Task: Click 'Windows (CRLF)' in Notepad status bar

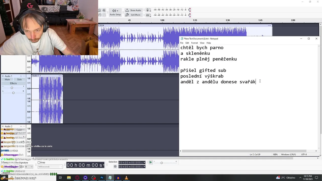Action: (x=288, y=154)
